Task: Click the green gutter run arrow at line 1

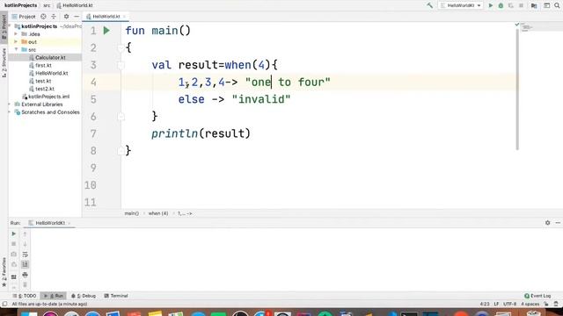Action: tap(106, 31)
